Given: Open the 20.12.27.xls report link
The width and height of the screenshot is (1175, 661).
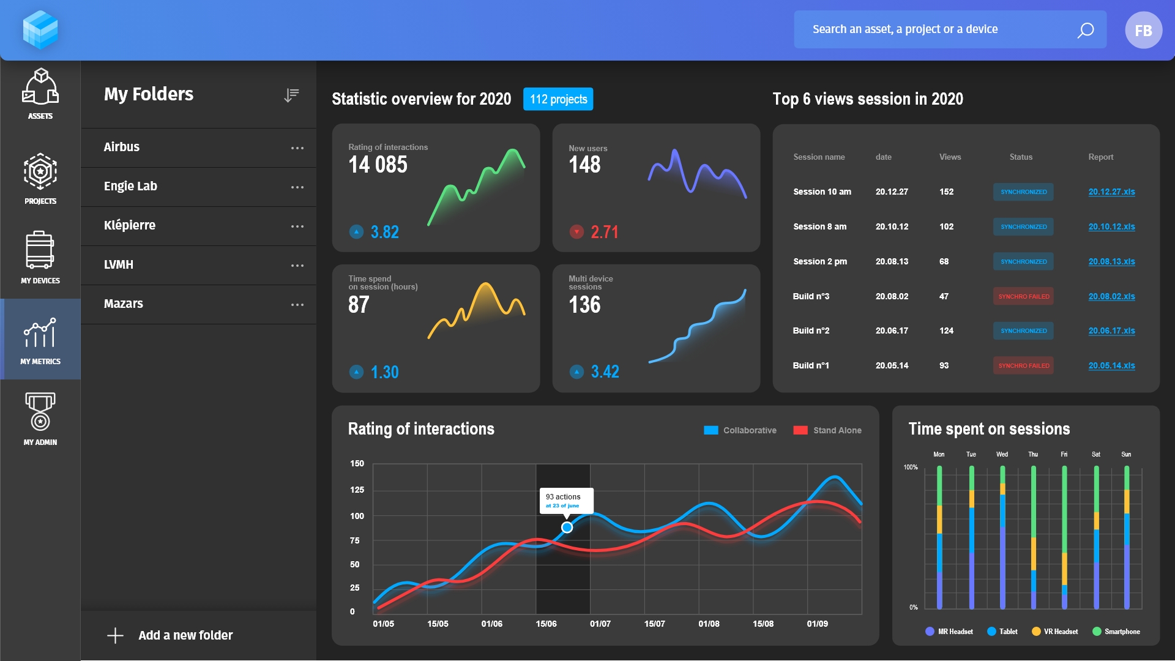Looking at the screenshot, I should pos(1111,192).
